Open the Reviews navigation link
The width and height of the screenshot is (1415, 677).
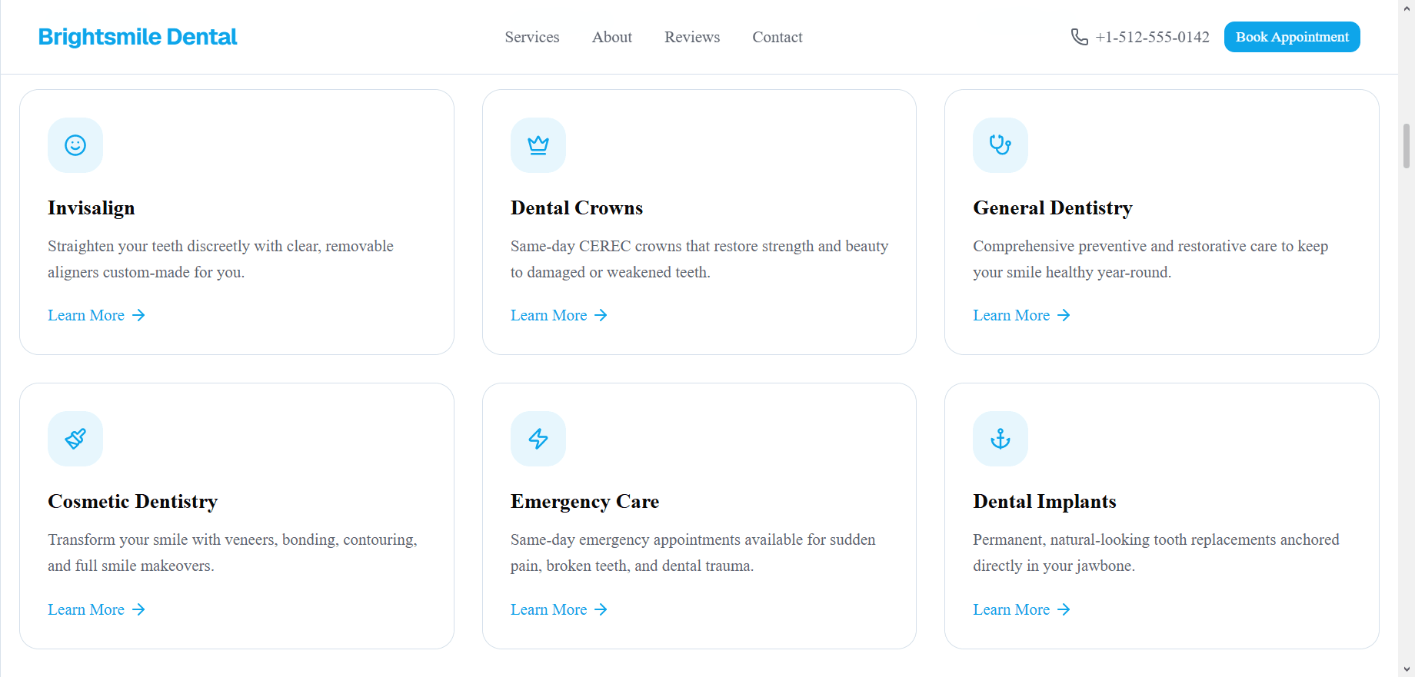pyautogui.click(x=692, y=37)
